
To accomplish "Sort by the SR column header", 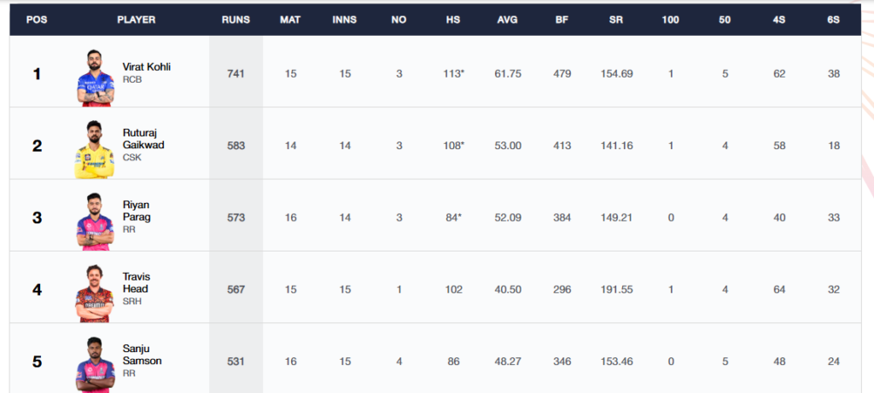I will click(x=617, y=20).
